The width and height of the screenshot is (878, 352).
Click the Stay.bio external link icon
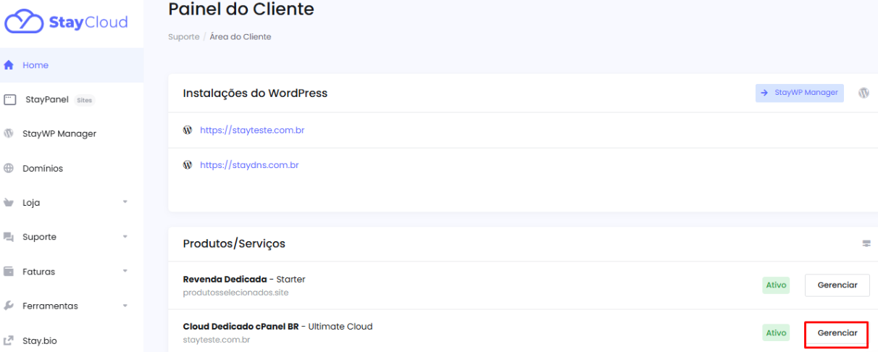(9, 340)
